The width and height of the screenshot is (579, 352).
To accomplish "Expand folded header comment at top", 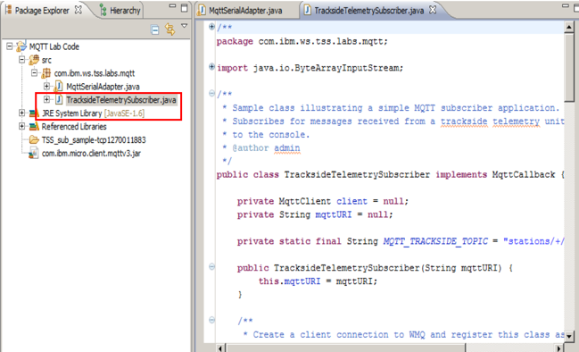I will point(212,27).
